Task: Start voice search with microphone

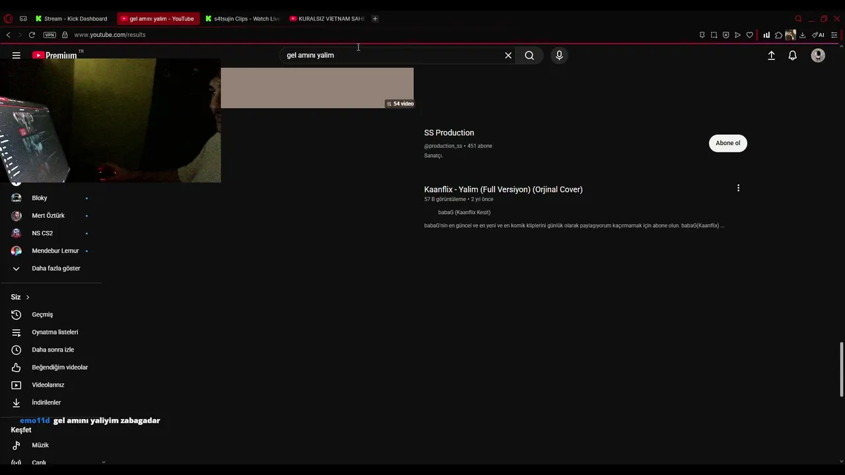Action: 559,55
